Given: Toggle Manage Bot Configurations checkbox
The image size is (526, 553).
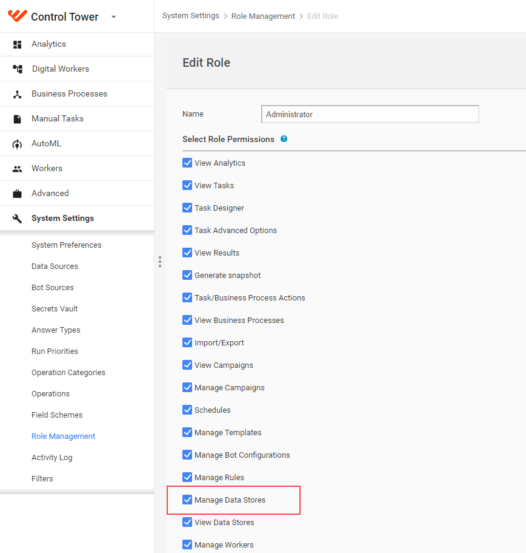Looking at the screenshot, I should (187, 455).
